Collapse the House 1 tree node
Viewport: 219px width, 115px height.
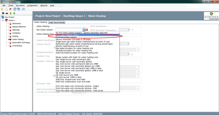[x=3, y=20]
